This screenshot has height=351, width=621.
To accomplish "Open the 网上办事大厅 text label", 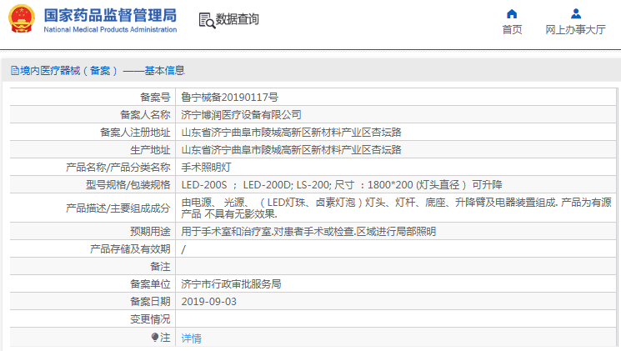I will click(575, 30).
